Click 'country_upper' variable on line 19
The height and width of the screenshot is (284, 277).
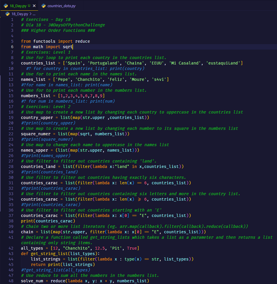click(x=37, y=117)
